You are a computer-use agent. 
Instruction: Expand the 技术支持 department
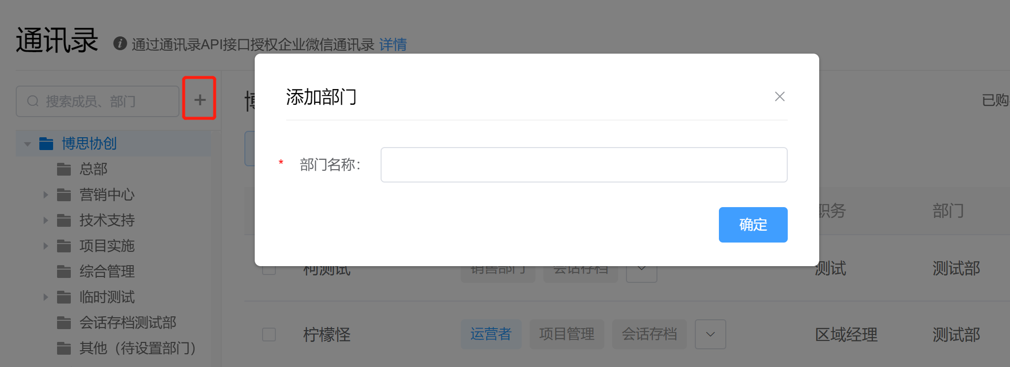point(46,220)
